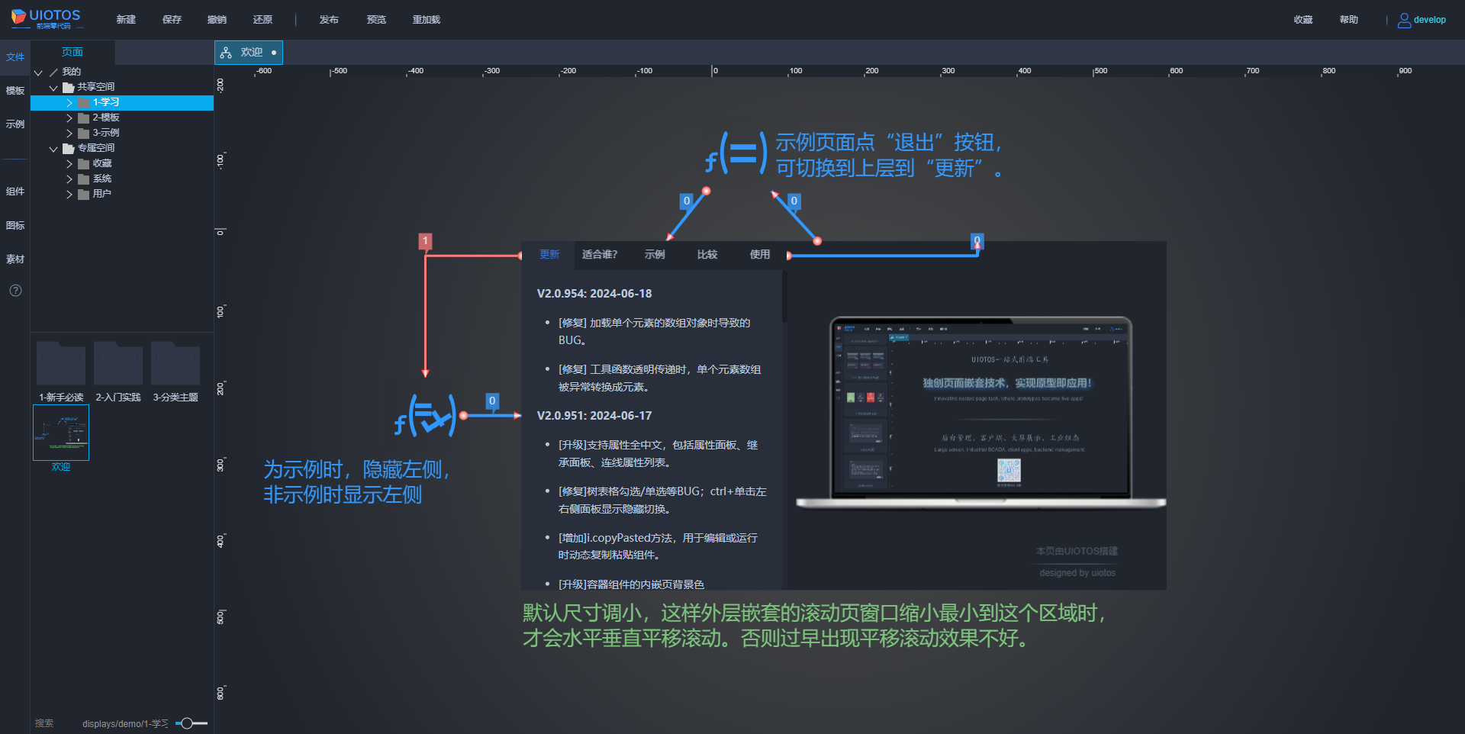Select the green '默认尺寸调小' note text
The height and width of the screenshot is (734, 1465).
coord(815,626)
